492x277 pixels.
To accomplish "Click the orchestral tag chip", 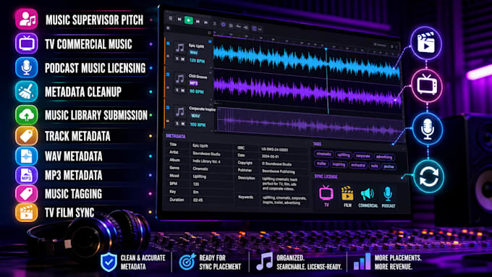I will (357, 165).
